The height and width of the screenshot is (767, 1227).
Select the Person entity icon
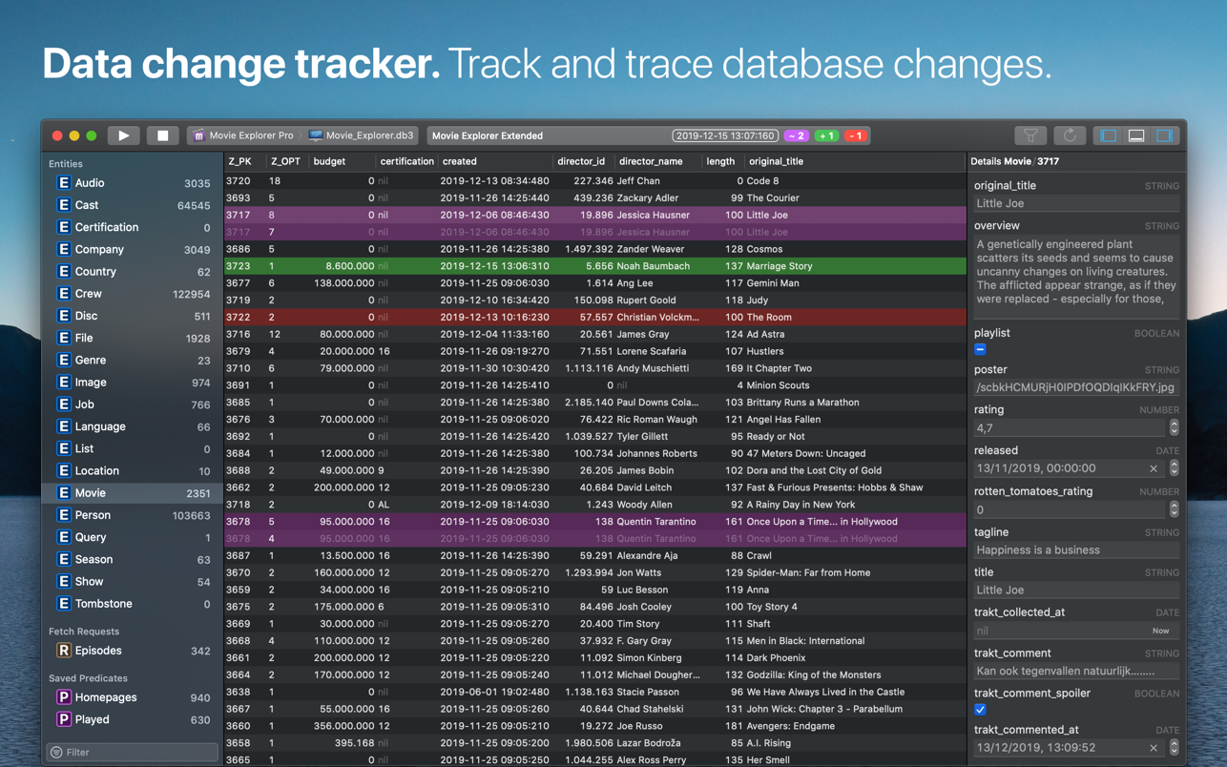point(64,515)
